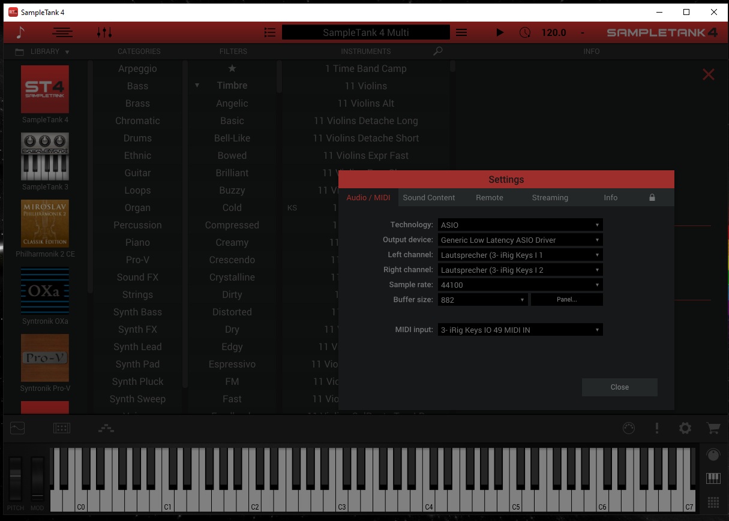Viewport: 729px width, 521px height.
Task: Load 1 Time Band Camp instrument
Action: [366, 68]
